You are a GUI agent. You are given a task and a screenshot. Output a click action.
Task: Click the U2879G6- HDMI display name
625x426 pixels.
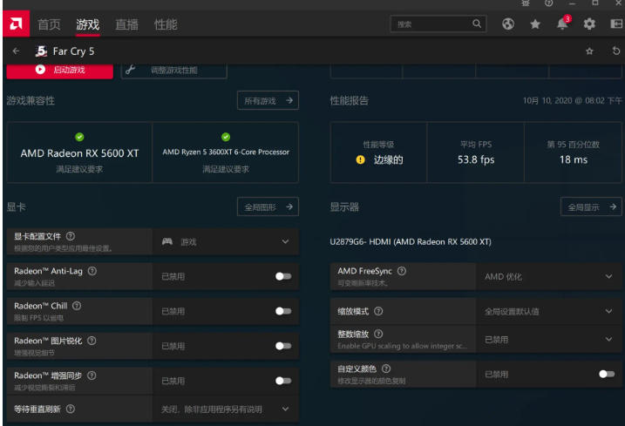point(411,242)
